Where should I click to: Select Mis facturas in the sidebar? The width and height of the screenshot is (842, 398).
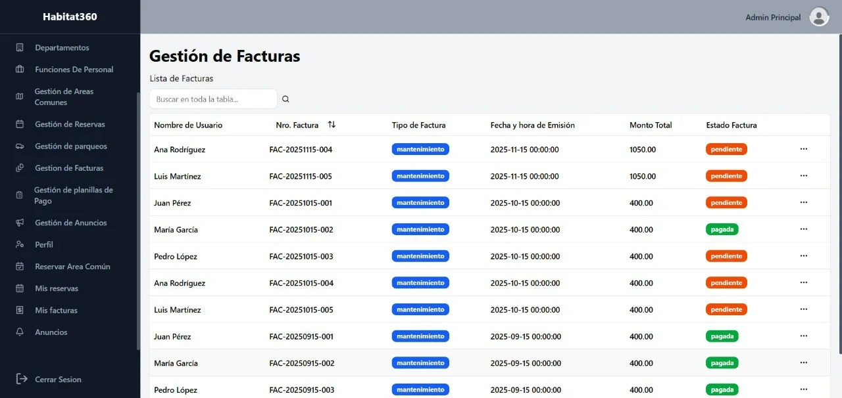(x=56, y=310)
